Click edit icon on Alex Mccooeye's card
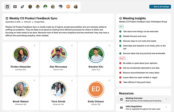This screenshot has width=174, height=112. [x=72, y=46]
